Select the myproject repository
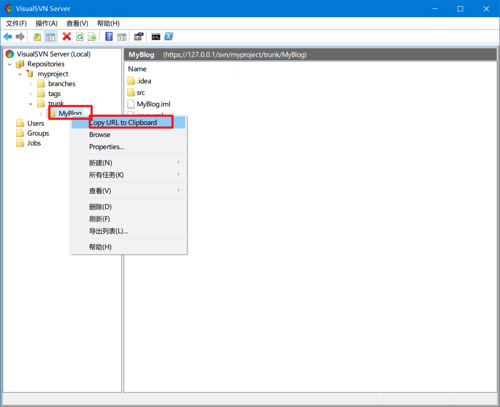 pyautogui.click(x=53, y=74)
